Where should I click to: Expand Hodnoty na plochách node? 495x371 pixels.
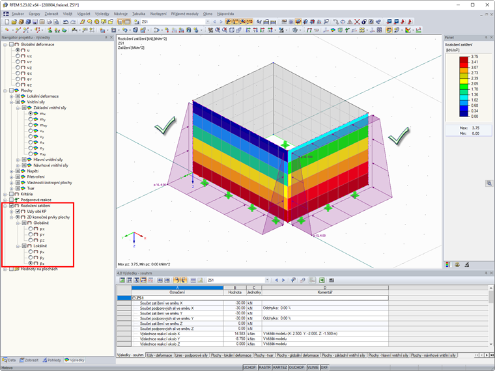click(x=5, y=269)
